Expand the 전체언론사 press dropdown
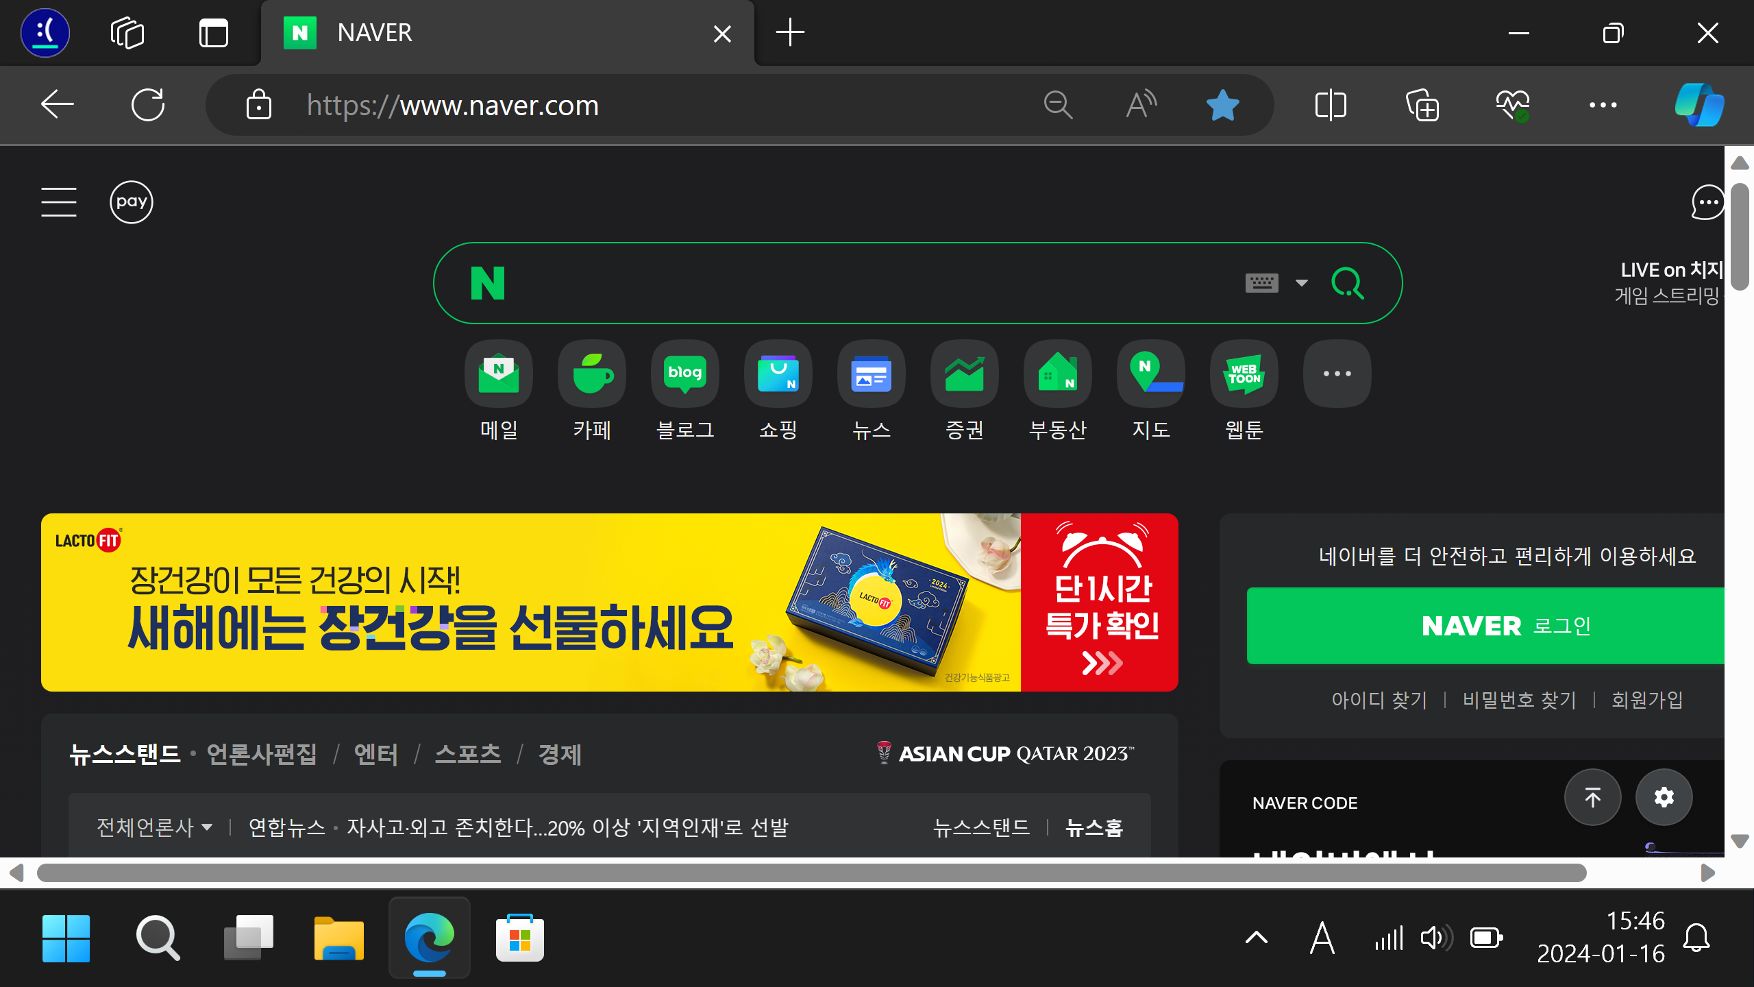Image resolution: width=1754 pixels, height=987 pixels. point(154,827)
